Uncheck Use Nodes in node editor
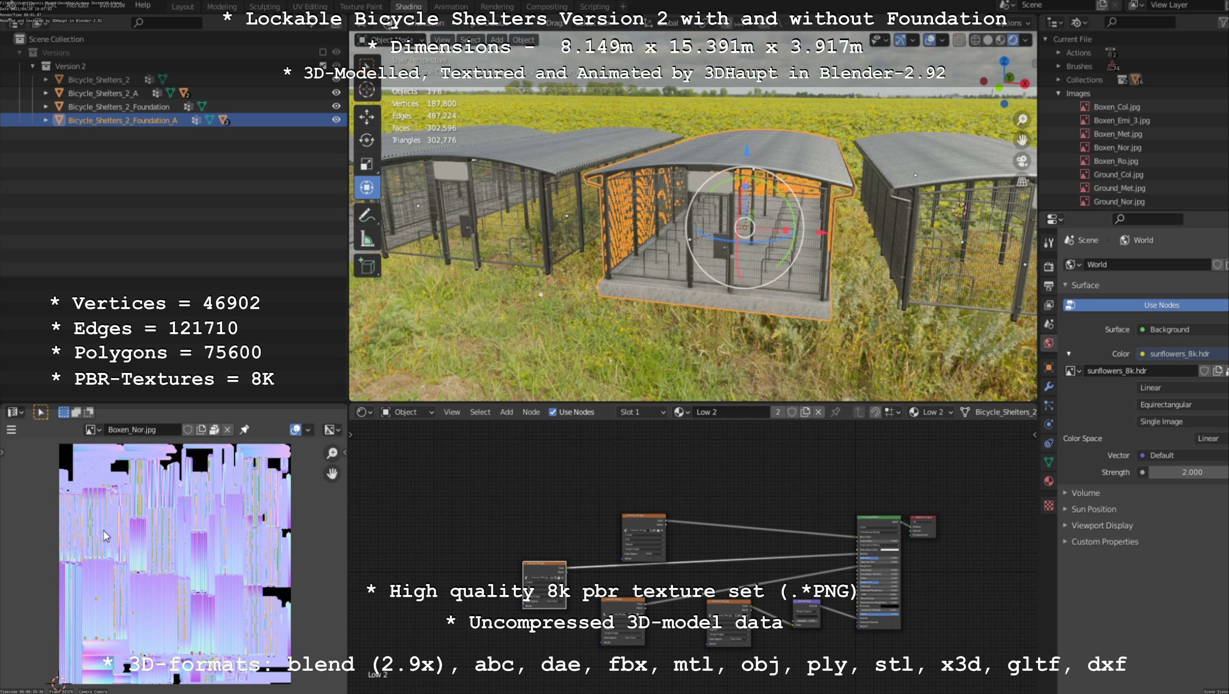Image resolution: width=1229 pixels, height=694 pixels. click(552, 412)
